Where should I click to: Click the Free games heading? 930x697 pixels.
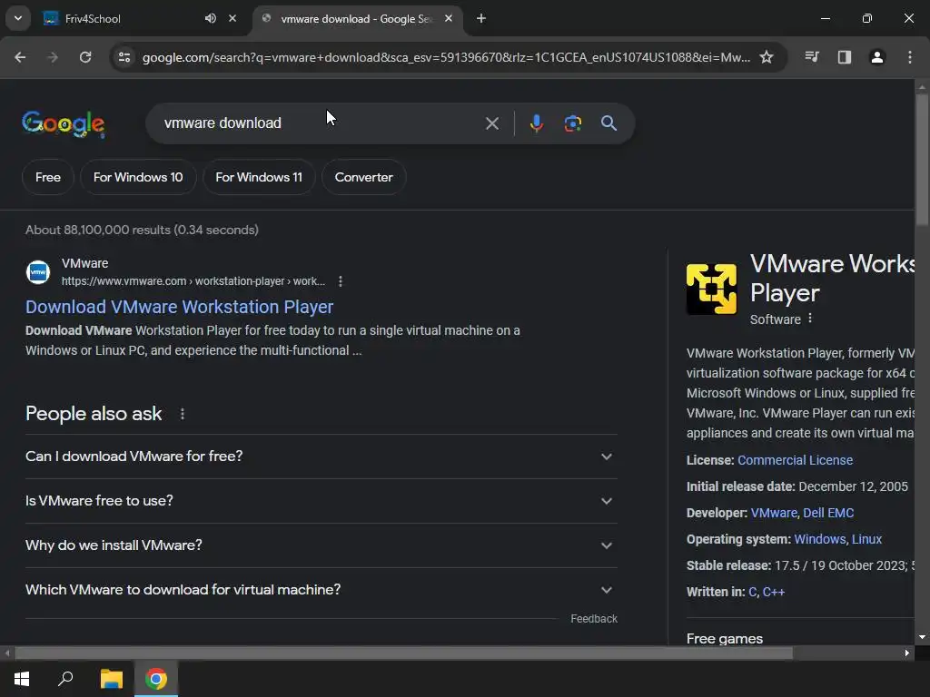724,639
